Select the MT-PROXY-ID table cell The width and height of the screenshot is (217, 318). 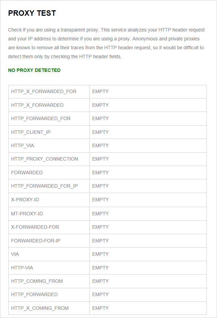(27, 214)
